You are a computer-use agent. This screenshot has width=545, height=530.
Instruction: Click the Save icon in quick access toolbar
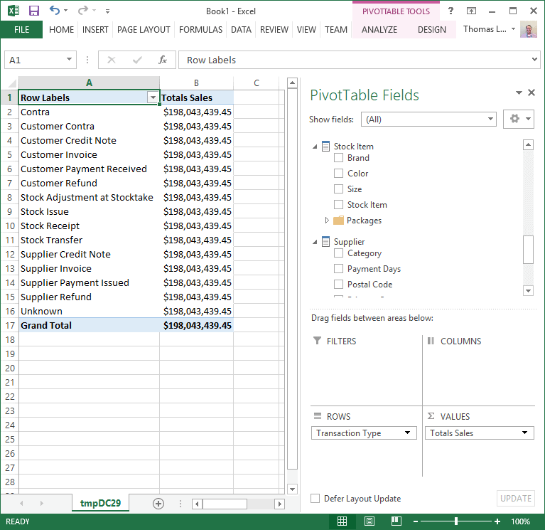pyautogui.click(x=33, y=11)
